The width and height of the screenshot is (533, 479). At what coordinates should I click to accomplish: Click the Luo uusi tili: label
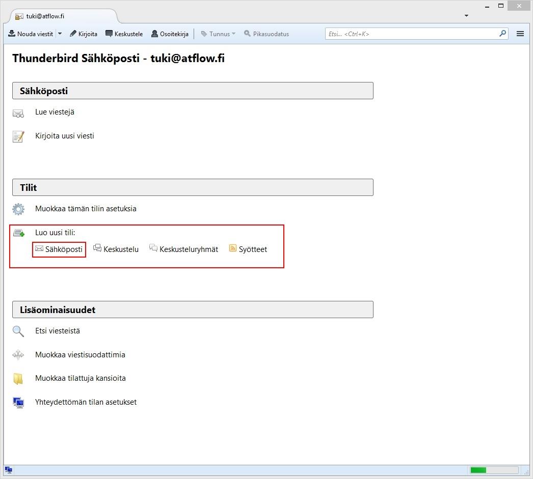[55, 233]
